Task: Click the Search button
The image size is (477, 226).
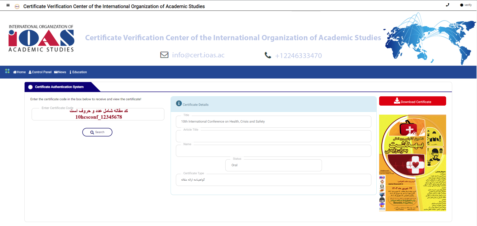Action: click(x=97, y=132)
